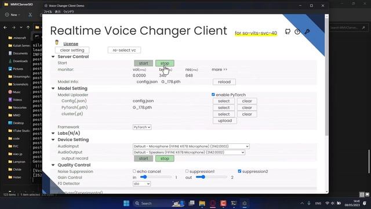Open the terminal app on taskbar
Screen dimensions: 371x209
point(234,203)
